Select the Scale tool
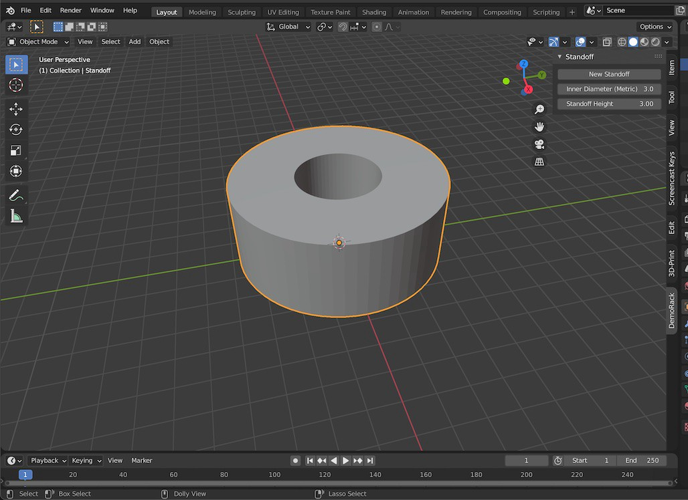The width and height of the screenshot is (688, 500). click(16, 150)
